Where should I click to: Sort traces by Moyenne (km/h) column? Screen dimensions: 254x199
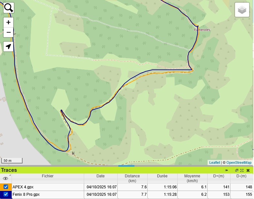192,178
